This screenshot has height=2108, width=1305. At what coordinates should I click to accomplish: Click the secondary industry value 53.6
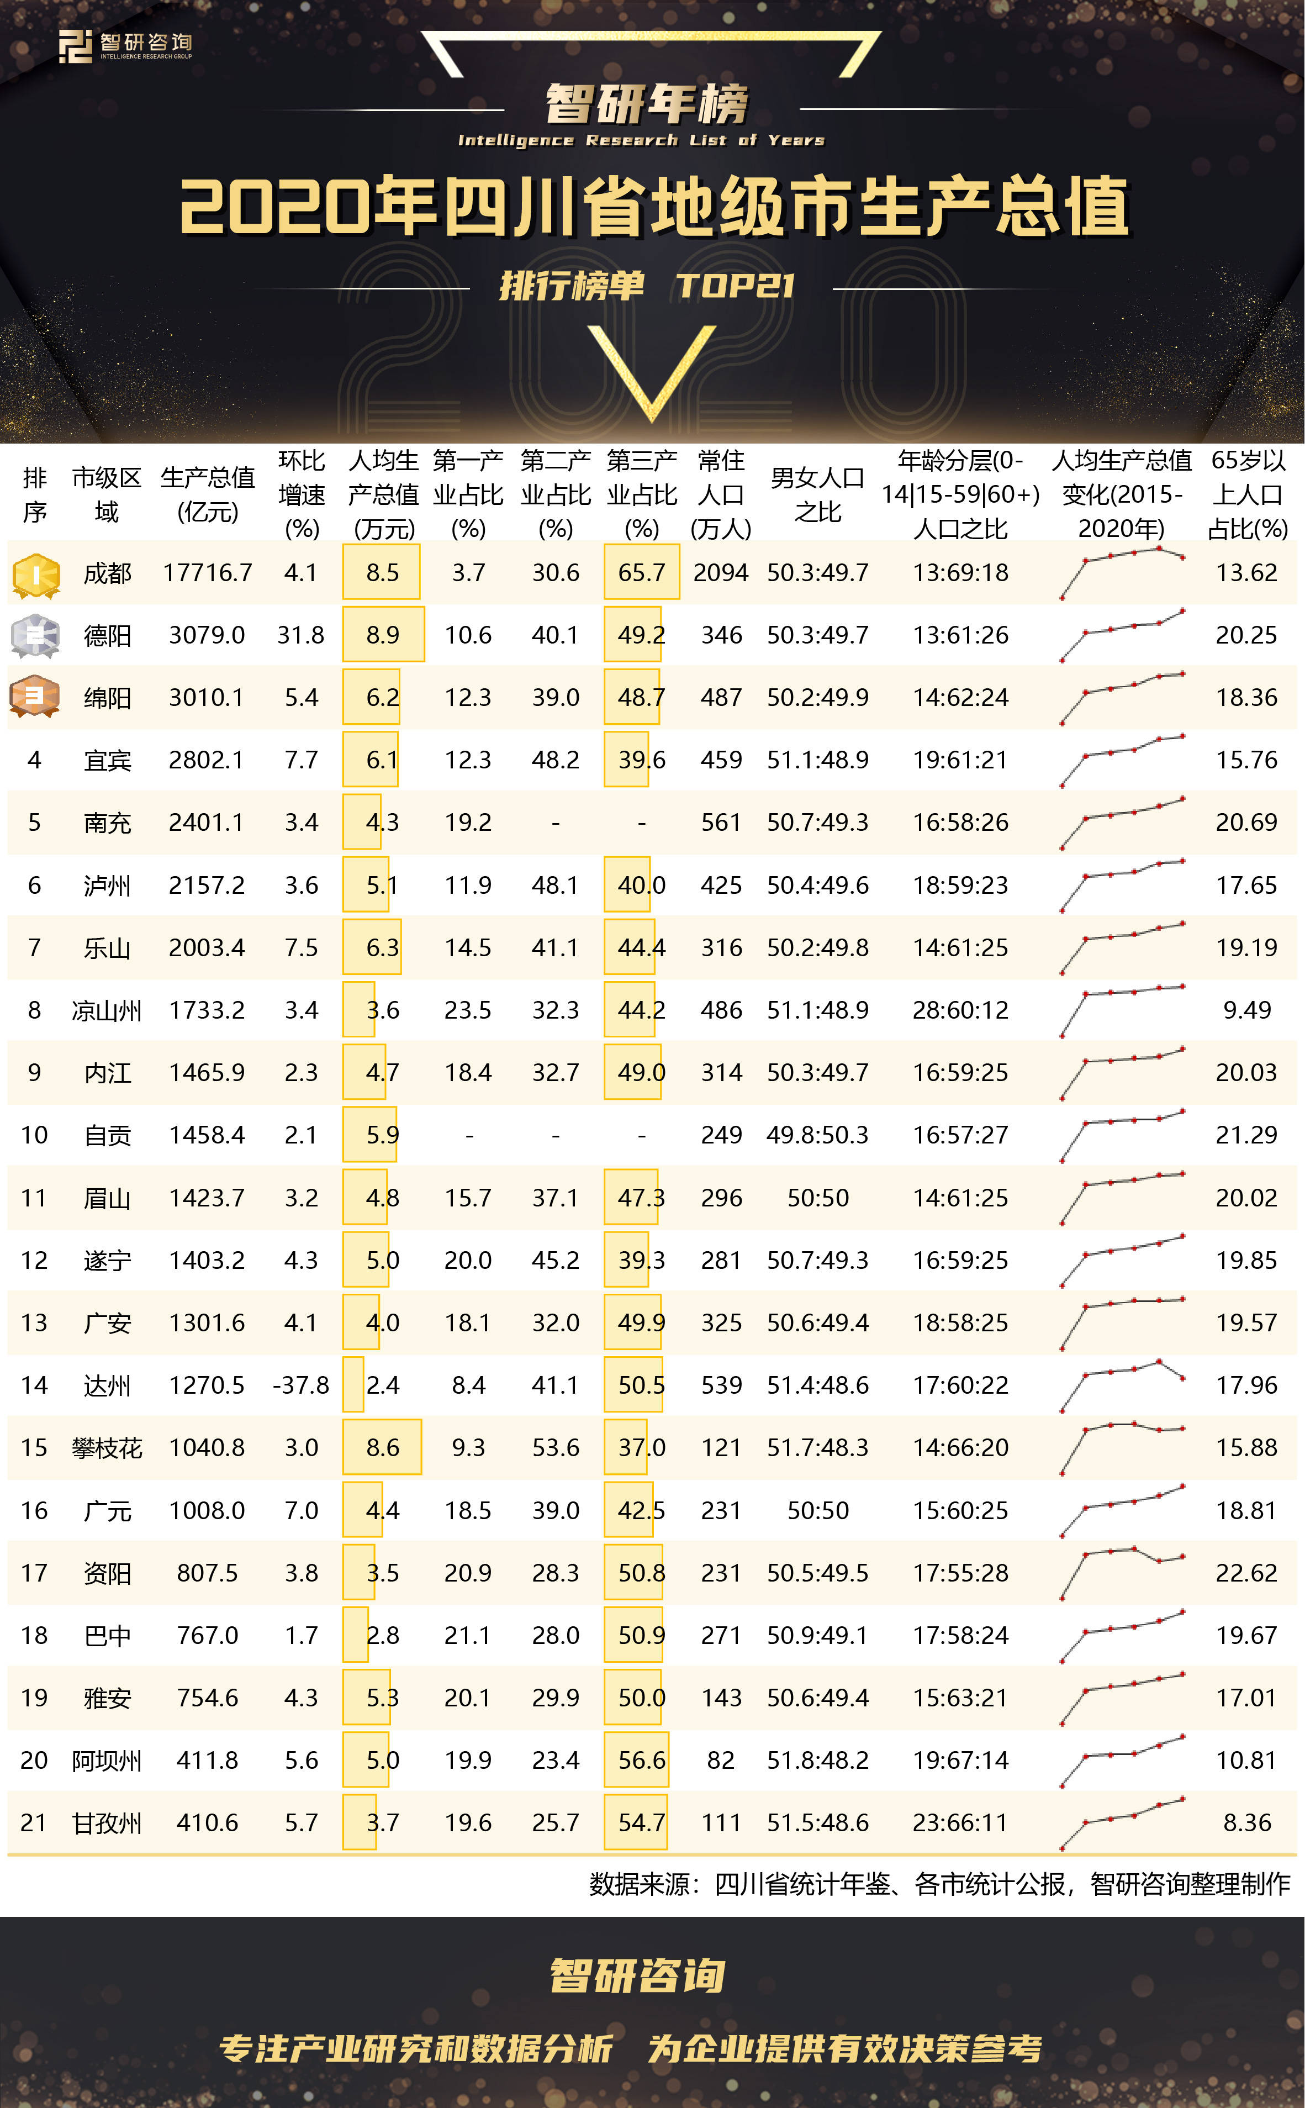coord(555,1447)
